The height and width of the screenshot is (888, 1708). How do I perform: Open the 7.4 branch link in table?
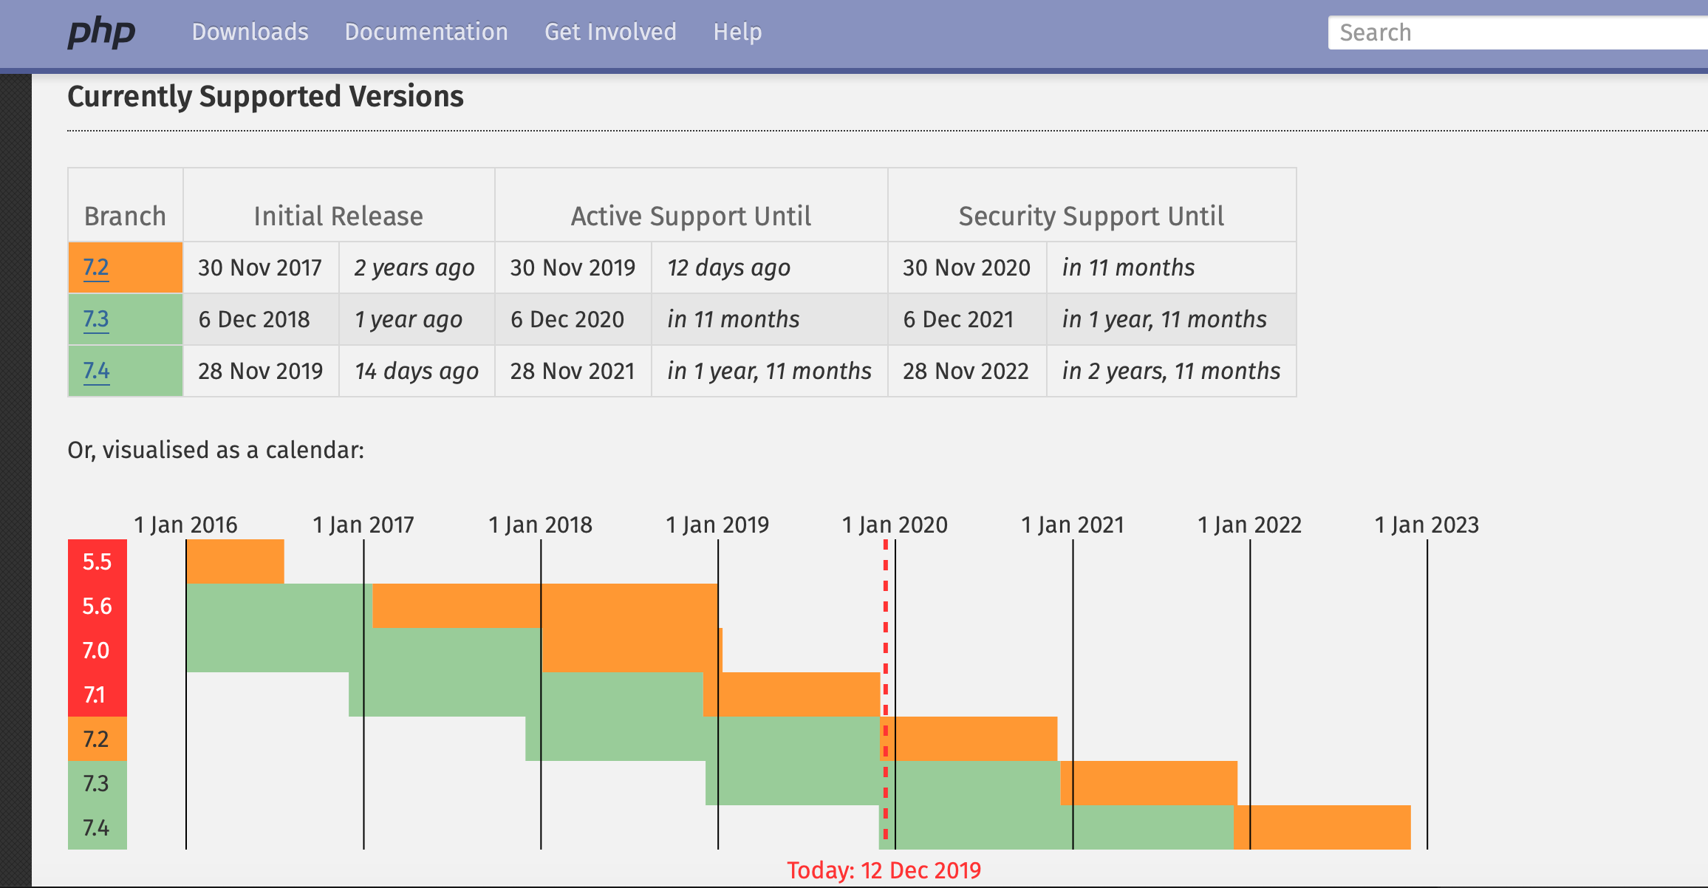pos(96,371)
